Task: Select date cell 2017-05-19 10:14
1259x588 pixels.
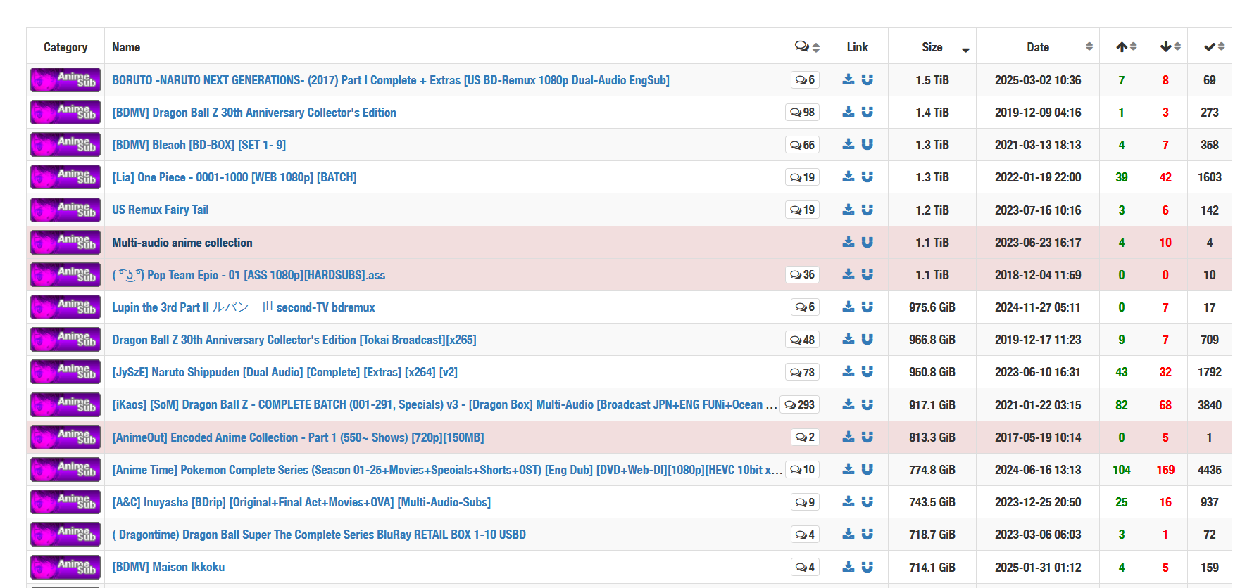Action: [1038, 437]
